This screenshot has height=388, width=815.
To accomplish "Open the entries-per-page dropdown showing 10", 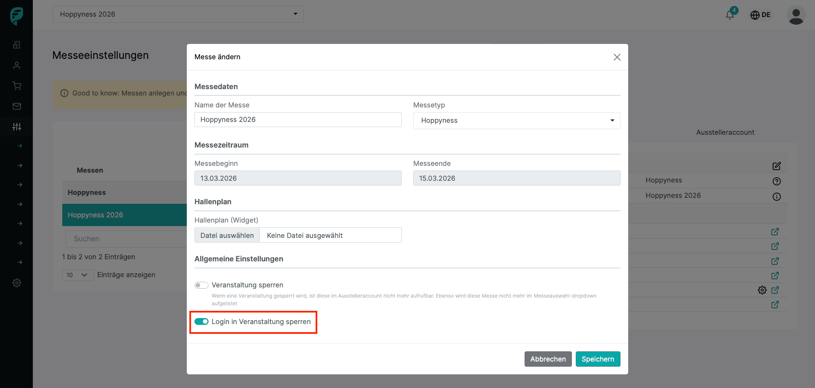I will 78,275.
